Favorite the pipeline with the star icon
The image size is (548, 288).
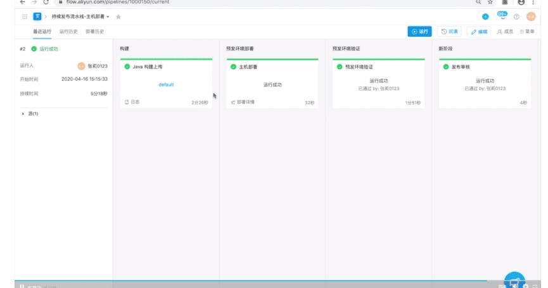click(118, 16)
